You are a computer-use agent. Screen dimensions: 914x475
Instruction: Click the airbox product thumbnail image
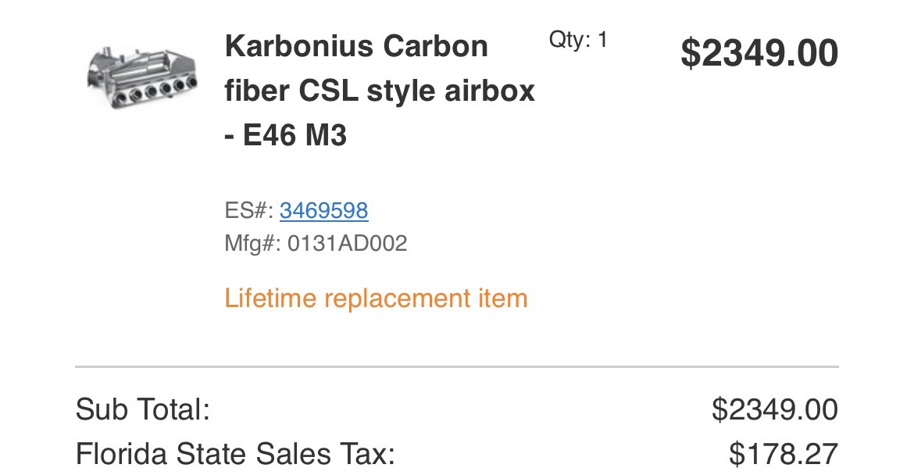pyautogui.click(x=141, y=78)
